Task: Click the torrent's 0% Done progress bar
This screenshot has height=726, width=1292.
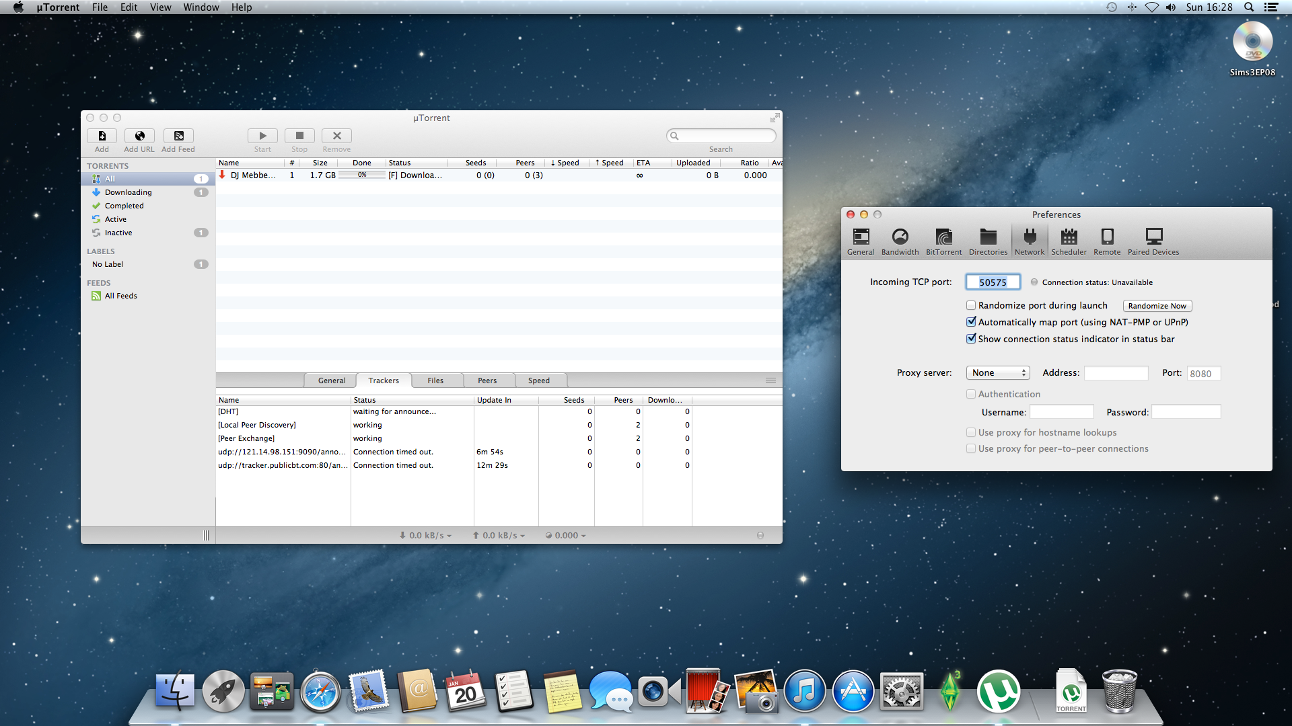Action: (362, 175)
